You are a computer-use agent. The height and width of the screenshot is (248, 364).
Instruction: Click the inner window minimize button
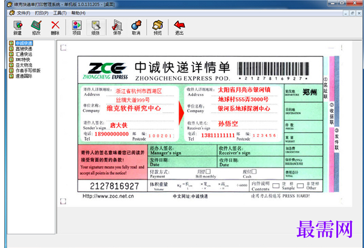[346, 13]
